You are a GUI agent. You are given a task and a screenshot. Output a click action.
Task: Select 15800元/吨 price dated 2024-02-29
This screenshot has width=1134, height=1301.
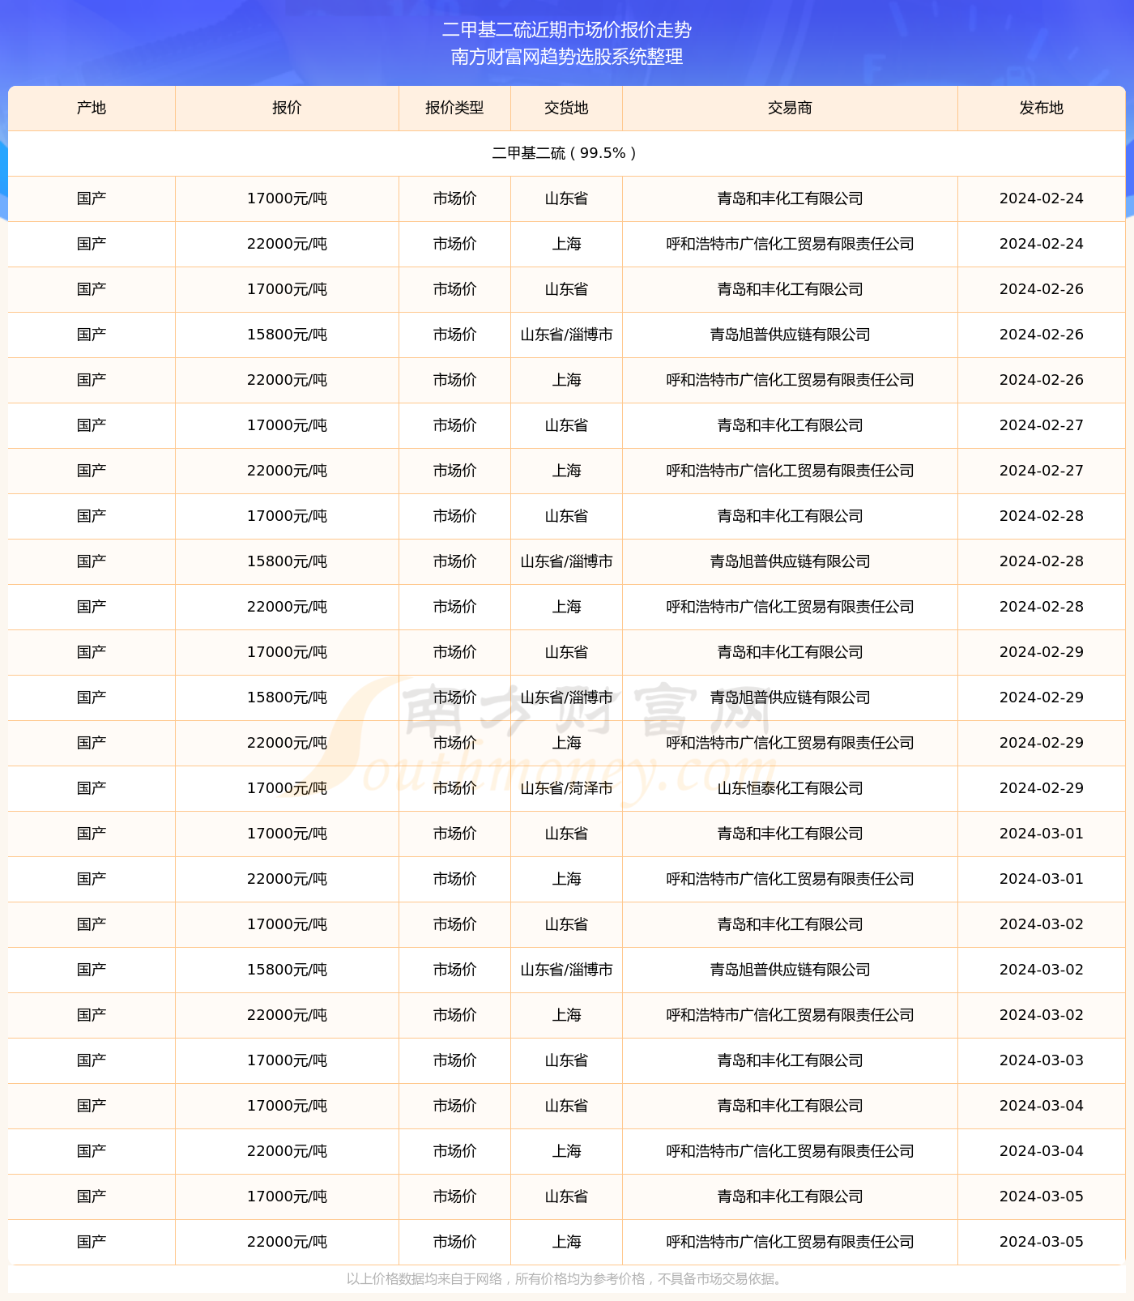[x=287, y=697]
